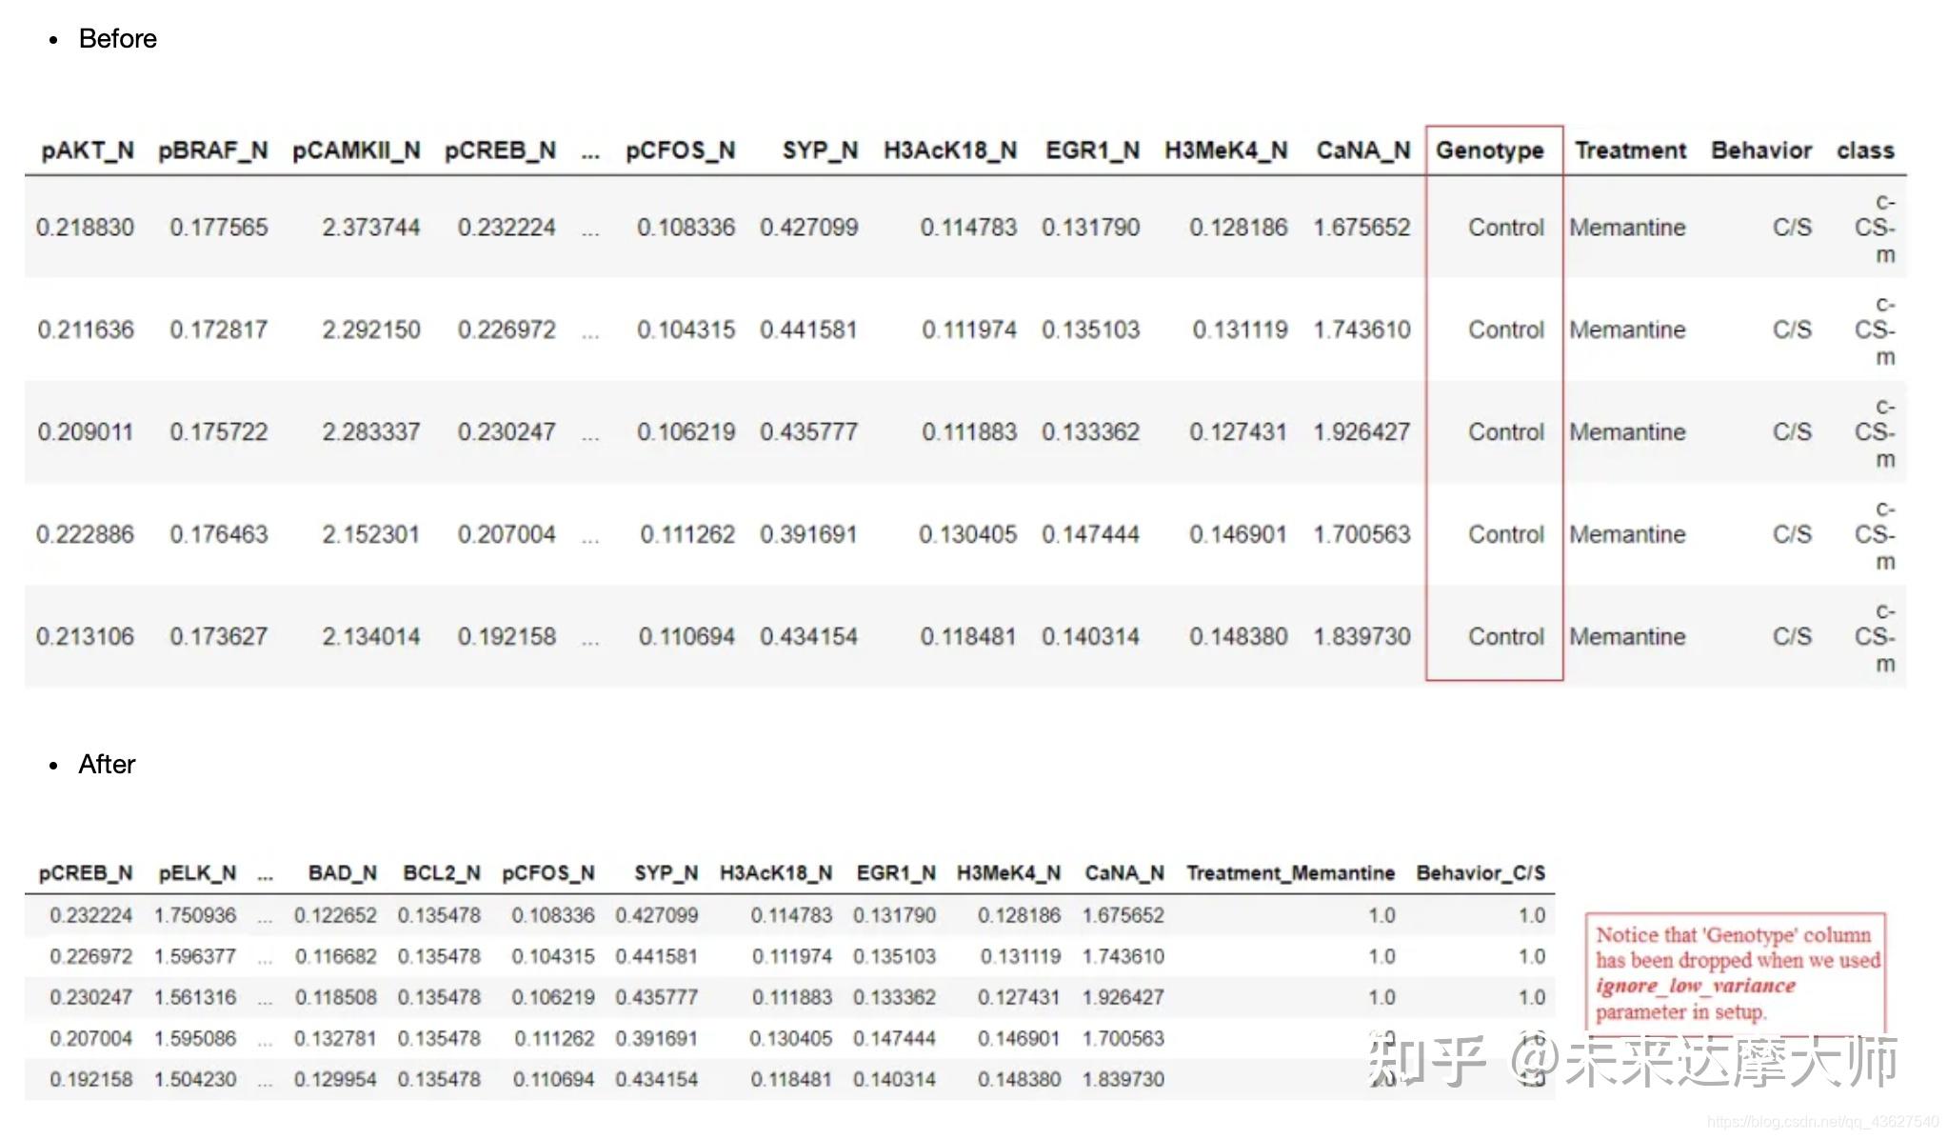The width and height of the screenshot is (1948, 1139).
Task: Select the first Control cell under Genotype
Action: [x=1505, y=228]
